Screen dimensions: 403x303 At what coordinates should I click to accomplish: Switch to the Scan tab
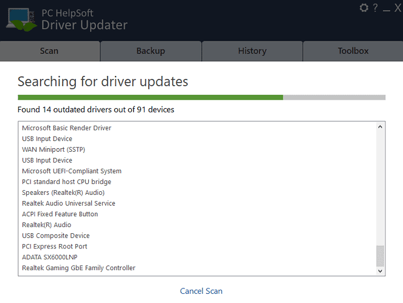pyautogui.click(x=49, y=51)
